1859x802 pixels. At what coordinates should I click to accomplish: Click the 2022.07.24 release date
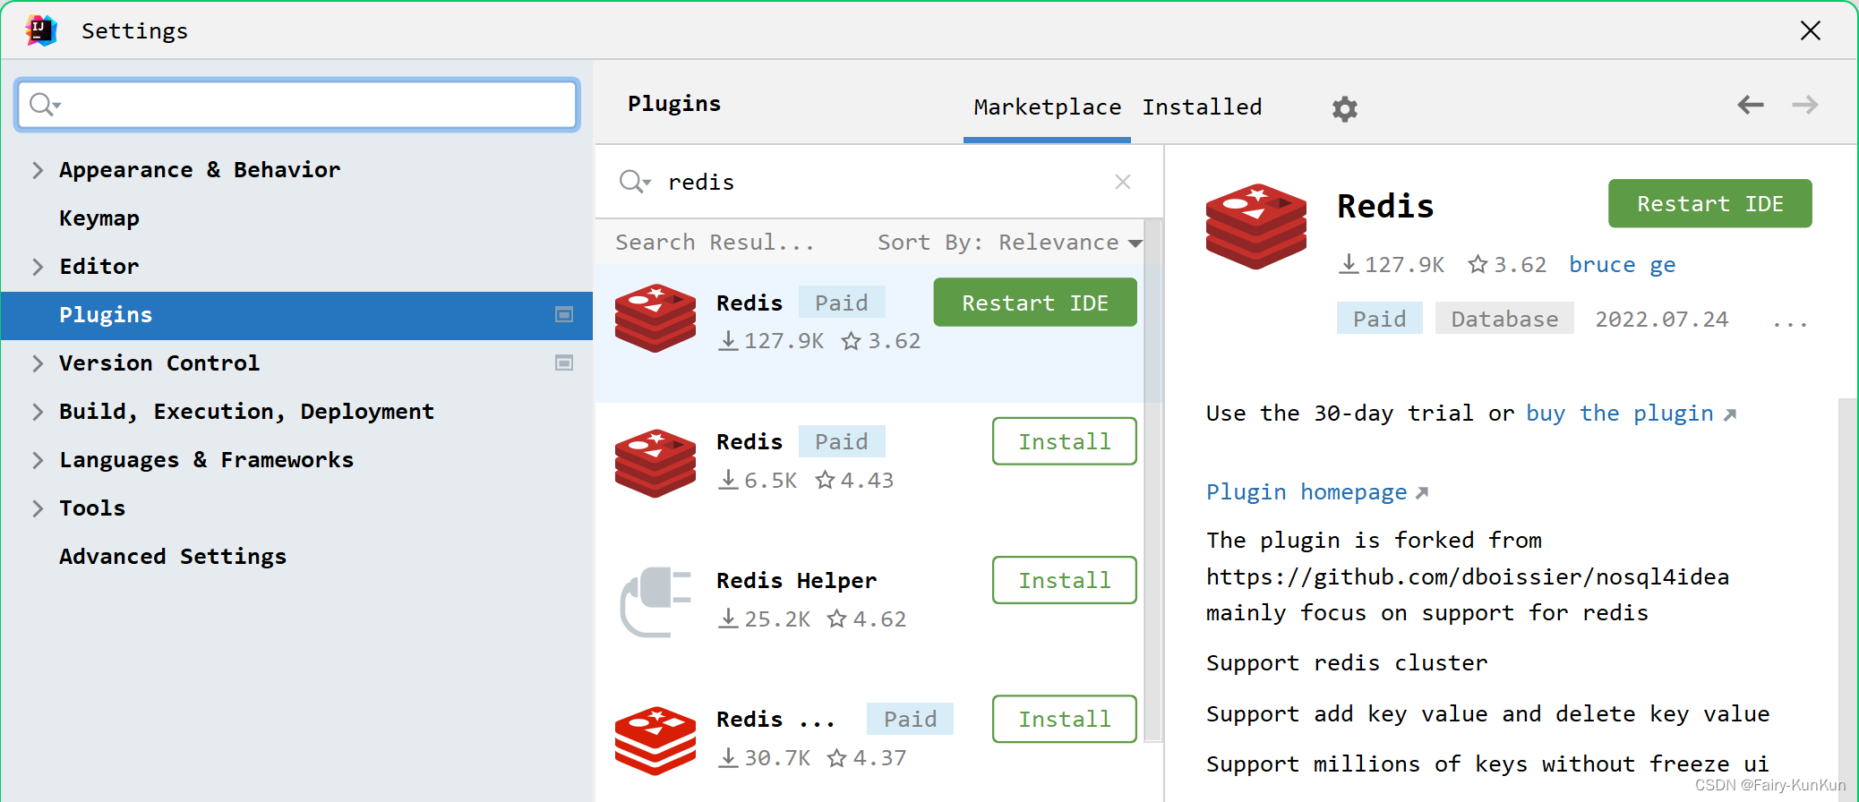[1662, 320]
